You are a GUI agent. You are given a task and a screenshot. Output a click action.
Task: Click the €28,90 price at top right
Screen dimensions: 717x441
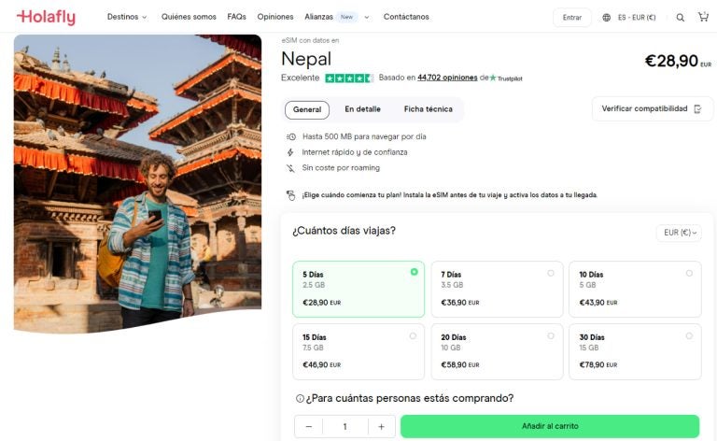coord(677,61)
